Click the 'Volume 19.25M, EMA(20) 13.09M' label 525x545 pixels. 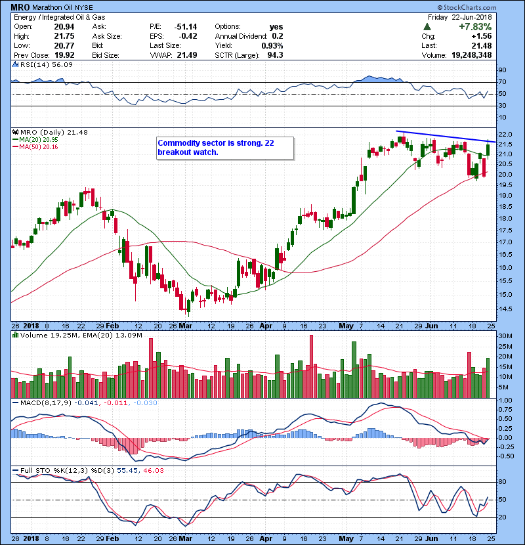pos(81,335)
